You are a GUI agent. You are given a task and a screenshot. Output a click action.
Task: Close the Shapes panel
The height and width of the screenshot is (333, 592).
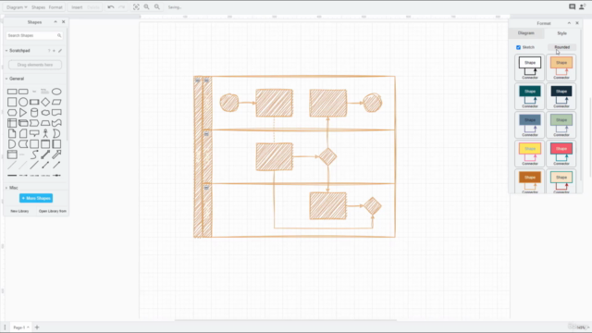click(x=64, y=22)
